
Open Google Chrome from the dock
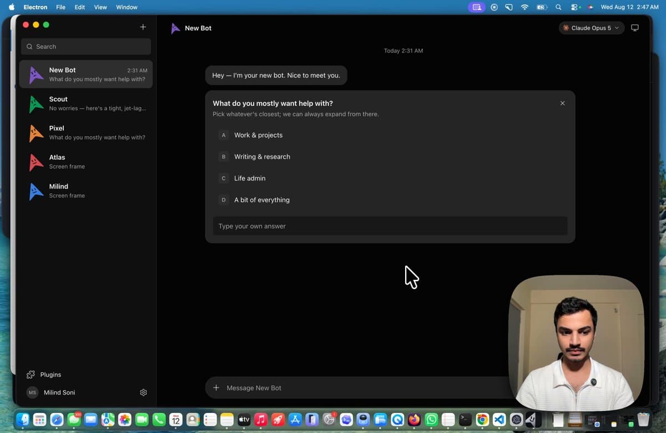coord(482,420)
